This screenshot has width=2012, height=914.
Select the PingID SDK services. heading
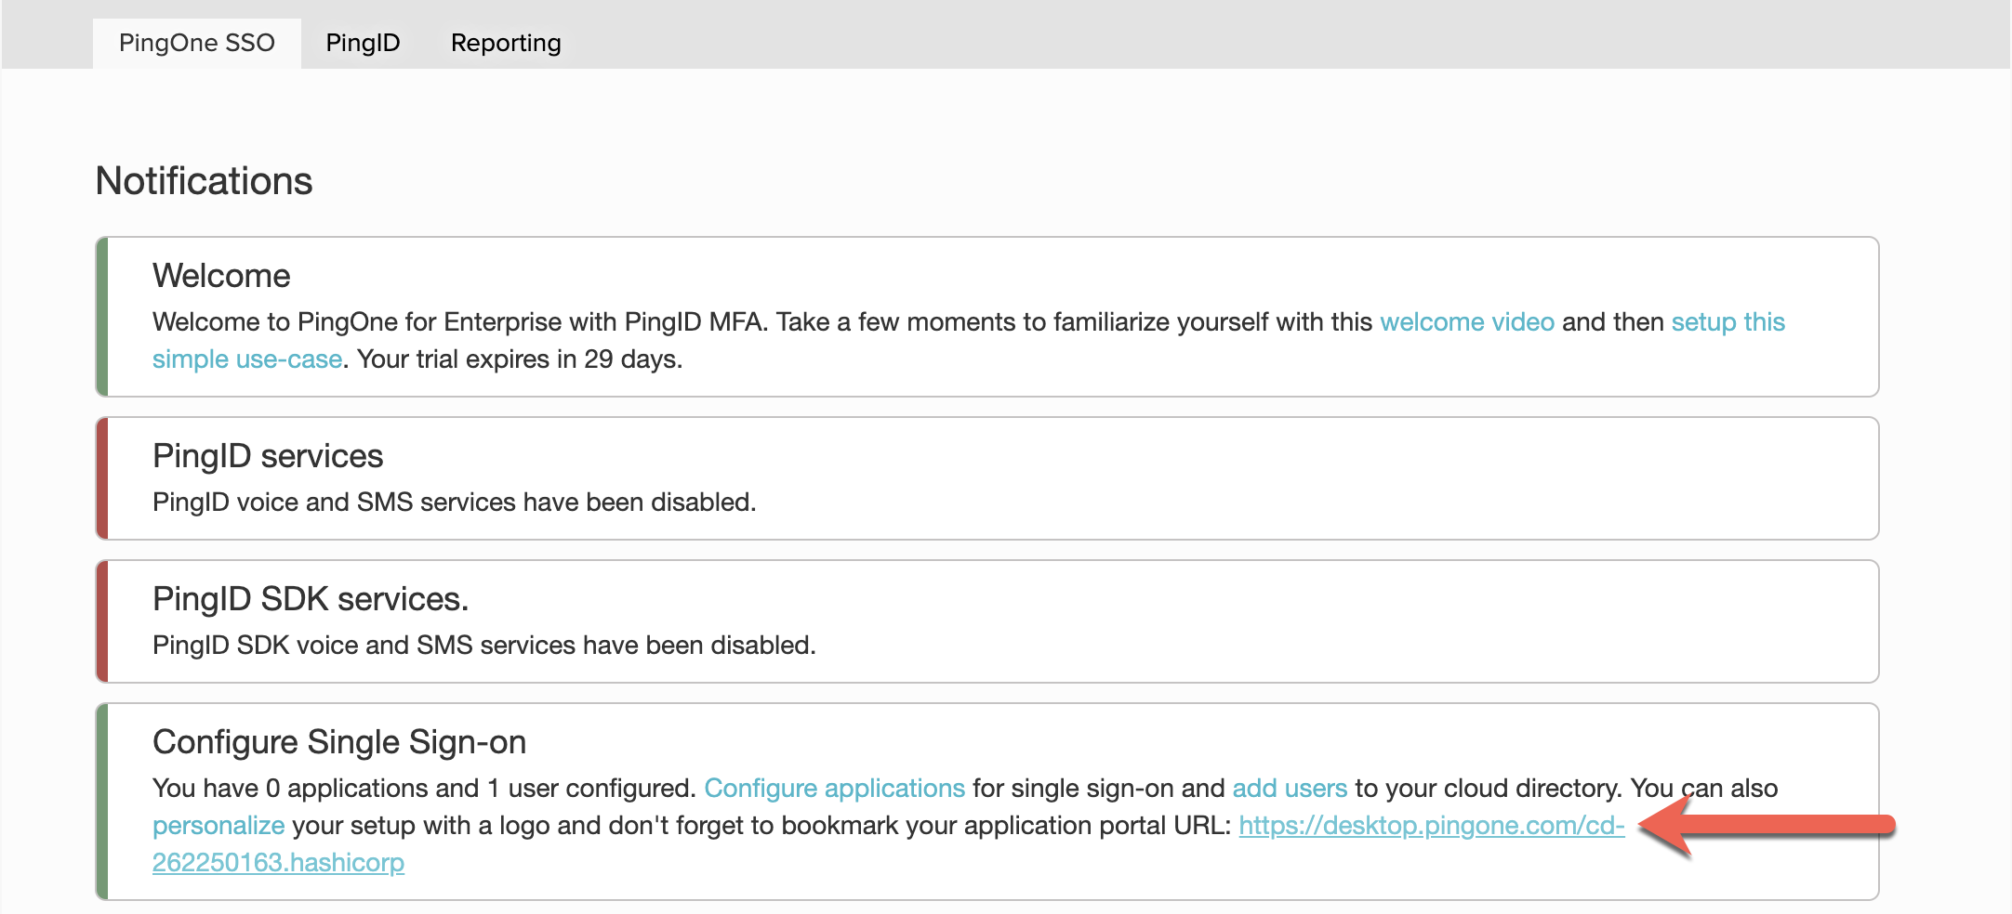[x=311, y=599]
